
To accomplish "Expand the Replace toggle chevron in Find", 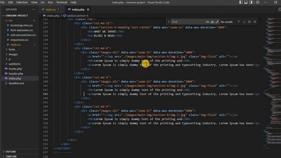I will [169, 22].
